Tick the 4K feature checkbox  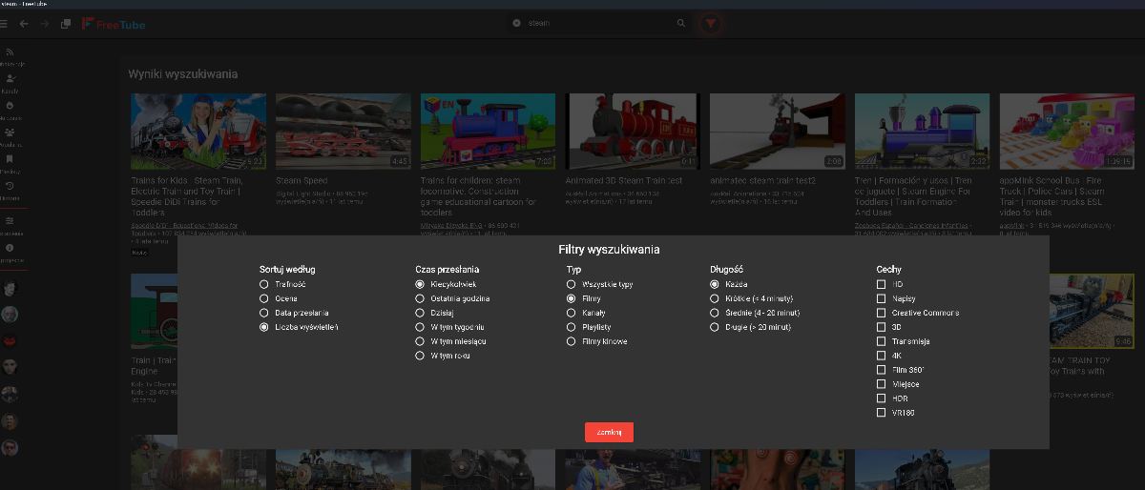(x=882, y=356)
